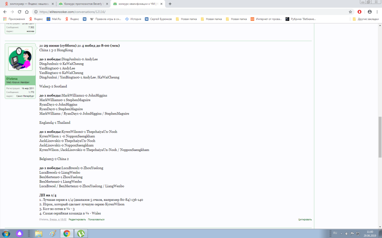
Task: Switch to the 'элитснукер — Яндекс' tab
Action: [29, 4]
